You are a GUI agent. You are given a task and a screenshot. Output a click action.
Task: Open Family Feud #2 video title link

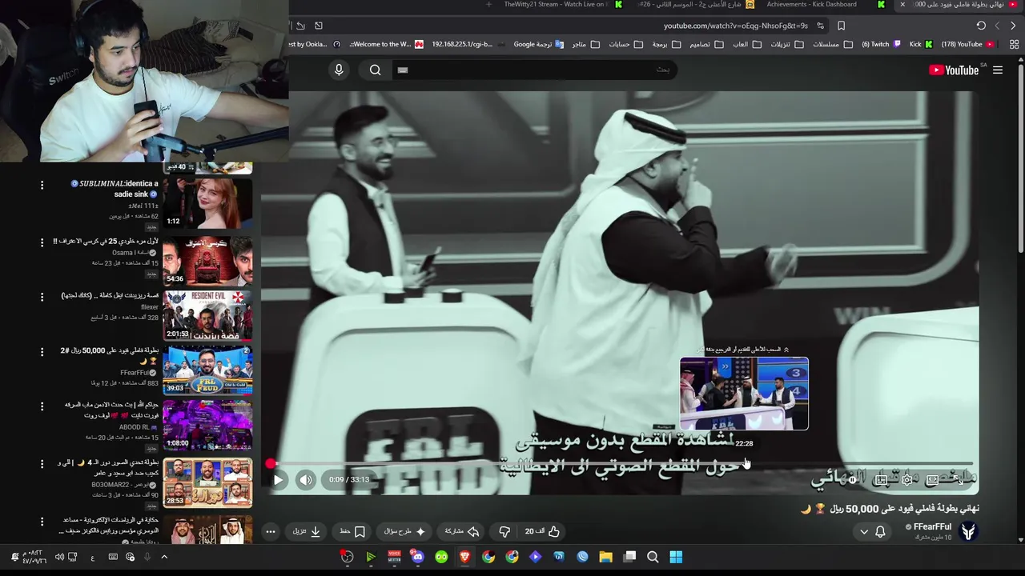point(110,350)
